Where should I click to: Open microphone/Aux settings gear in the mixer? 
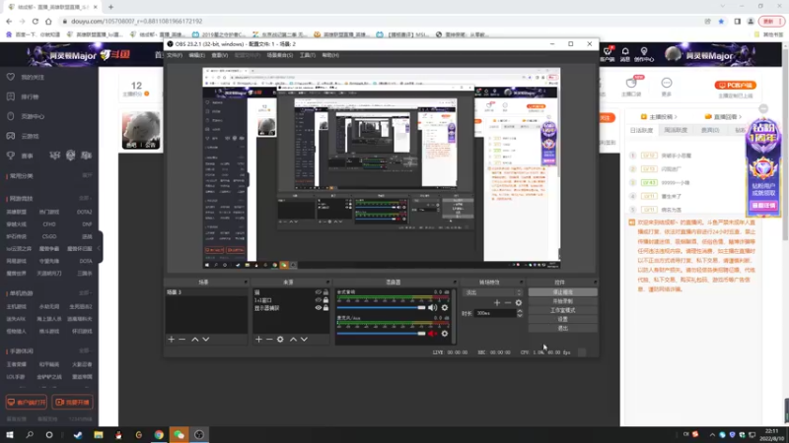445,333
